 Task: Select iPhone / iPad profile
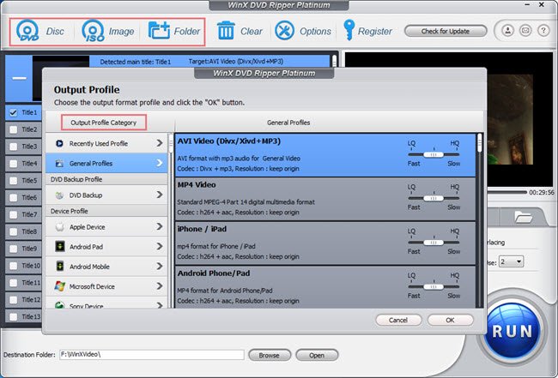pyautogui.click(x=325, y=243)
